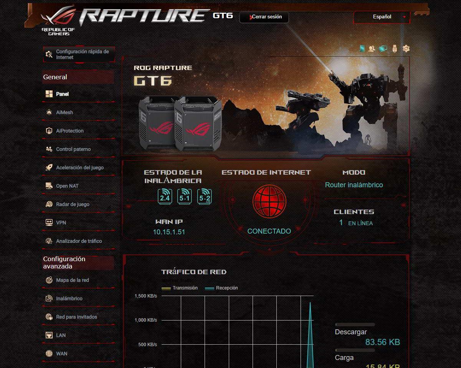Click the ROG Republic of Gamers logo
461x368 pixels.
pos(58,21)
